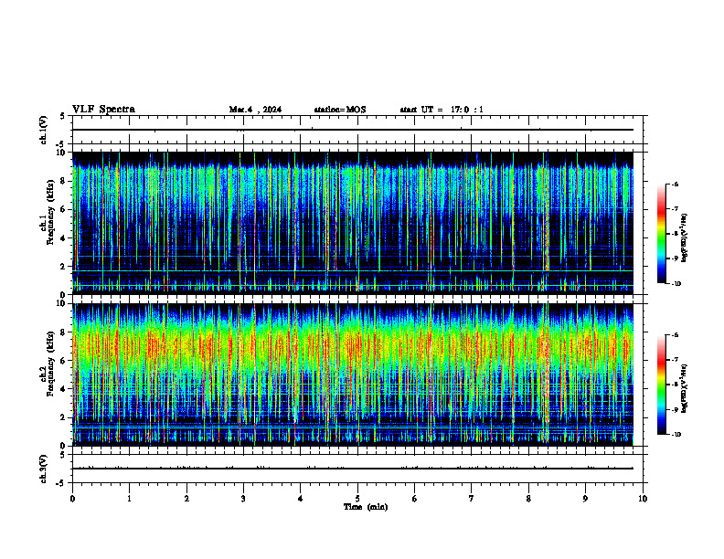Click the ch.1 colorbar log(PSD) unit label
Viewport: 724px width, 559px height.
coord(685,238)
